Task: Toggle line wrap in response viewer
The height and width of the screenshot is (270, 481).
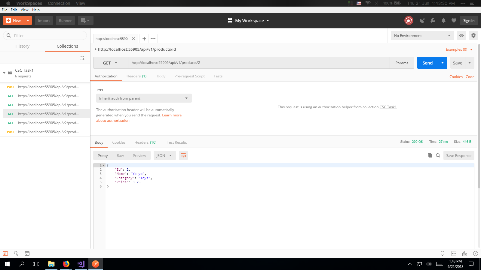Action: click(x=183, y=155)
